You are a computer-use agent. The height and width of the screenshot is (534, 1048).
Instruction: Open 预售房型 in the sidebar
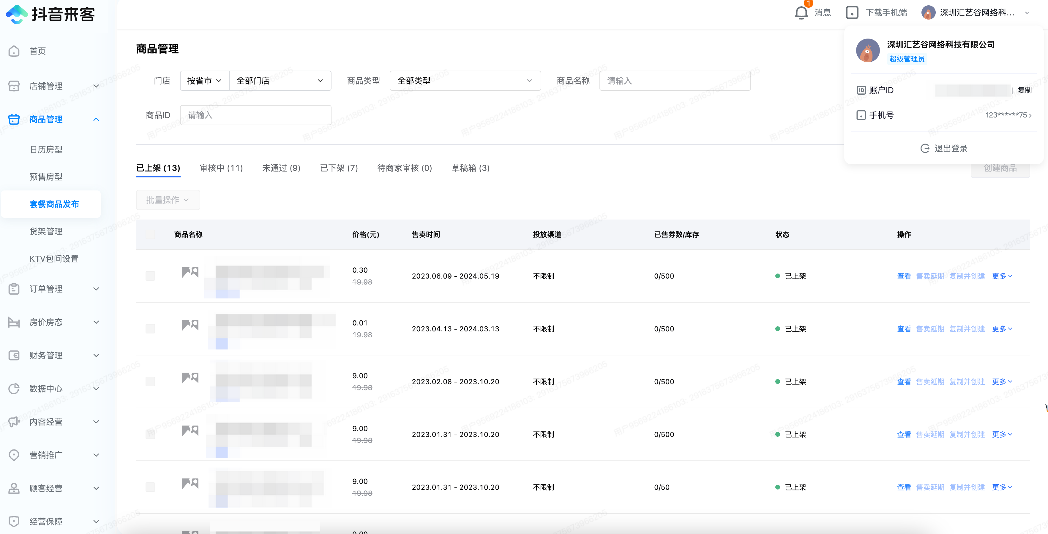(x=46, y=177)
